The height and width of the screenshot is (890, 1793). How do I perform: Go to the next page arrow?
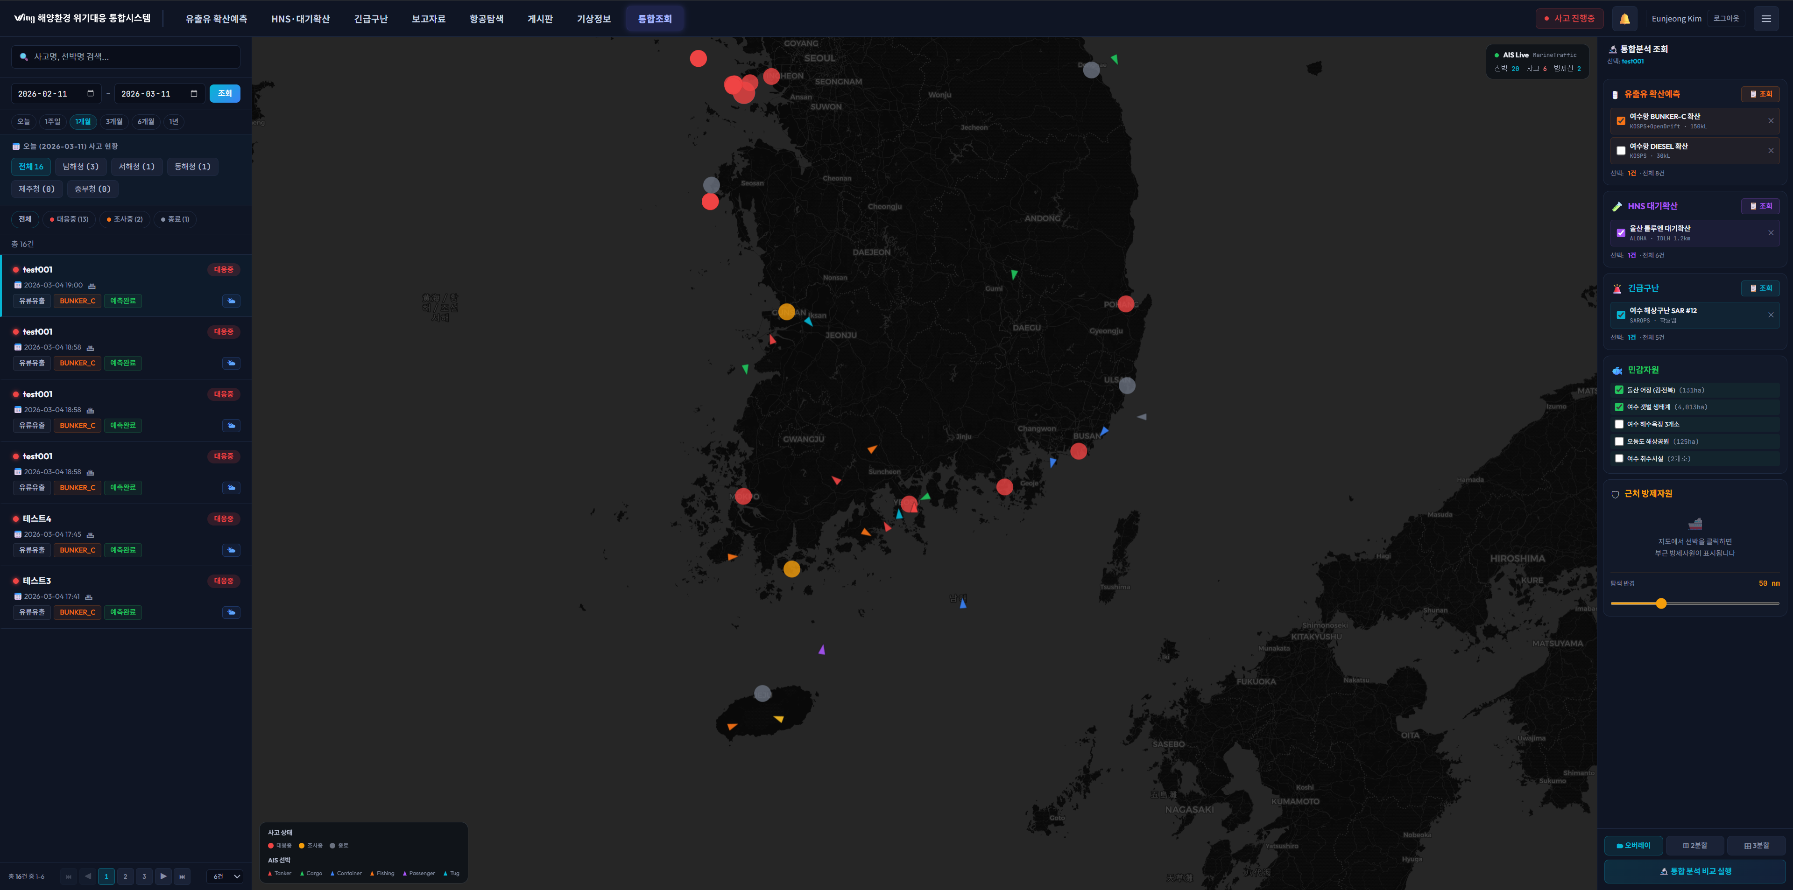(x=163, y=876)
